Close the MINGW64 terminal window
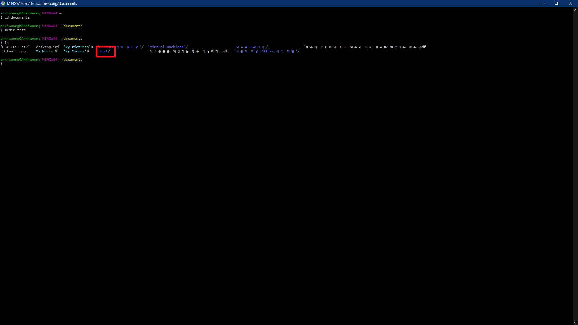The height and width of the screenshot is (325, 578). point(570,3)
